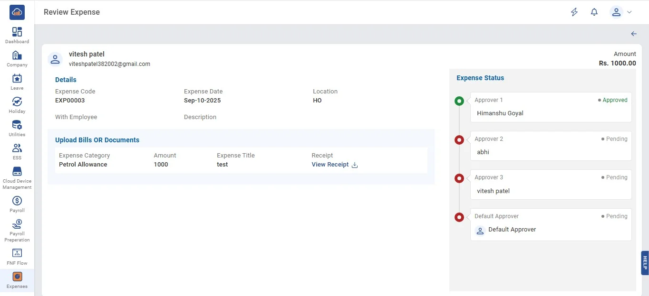Click the back arrow icon
The height and width of the screenshot is (296, 649).
pyautogui.click(x=633, y=34)
